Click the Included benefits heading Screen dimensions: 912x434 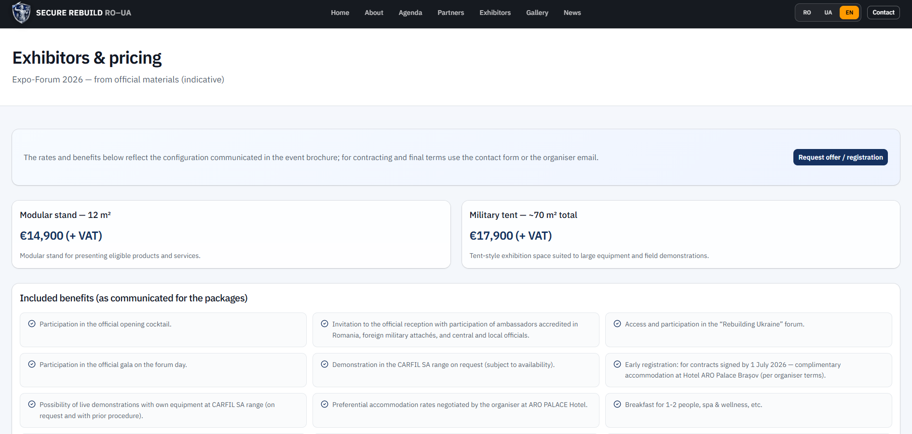click(134, 298)
